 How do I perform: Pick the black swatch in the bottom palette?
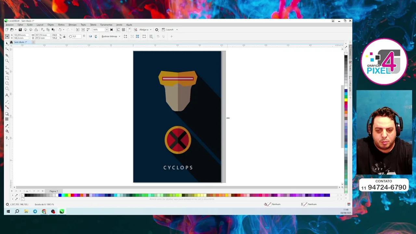pos(26,195)
